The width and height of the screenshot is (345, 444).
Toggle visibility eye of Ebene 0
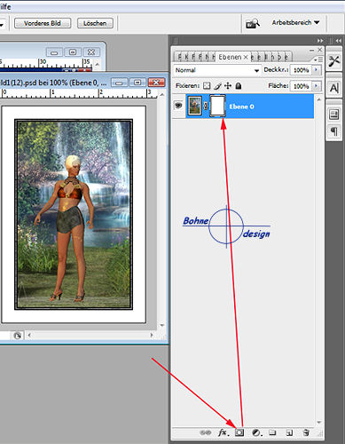click(178, 105)
